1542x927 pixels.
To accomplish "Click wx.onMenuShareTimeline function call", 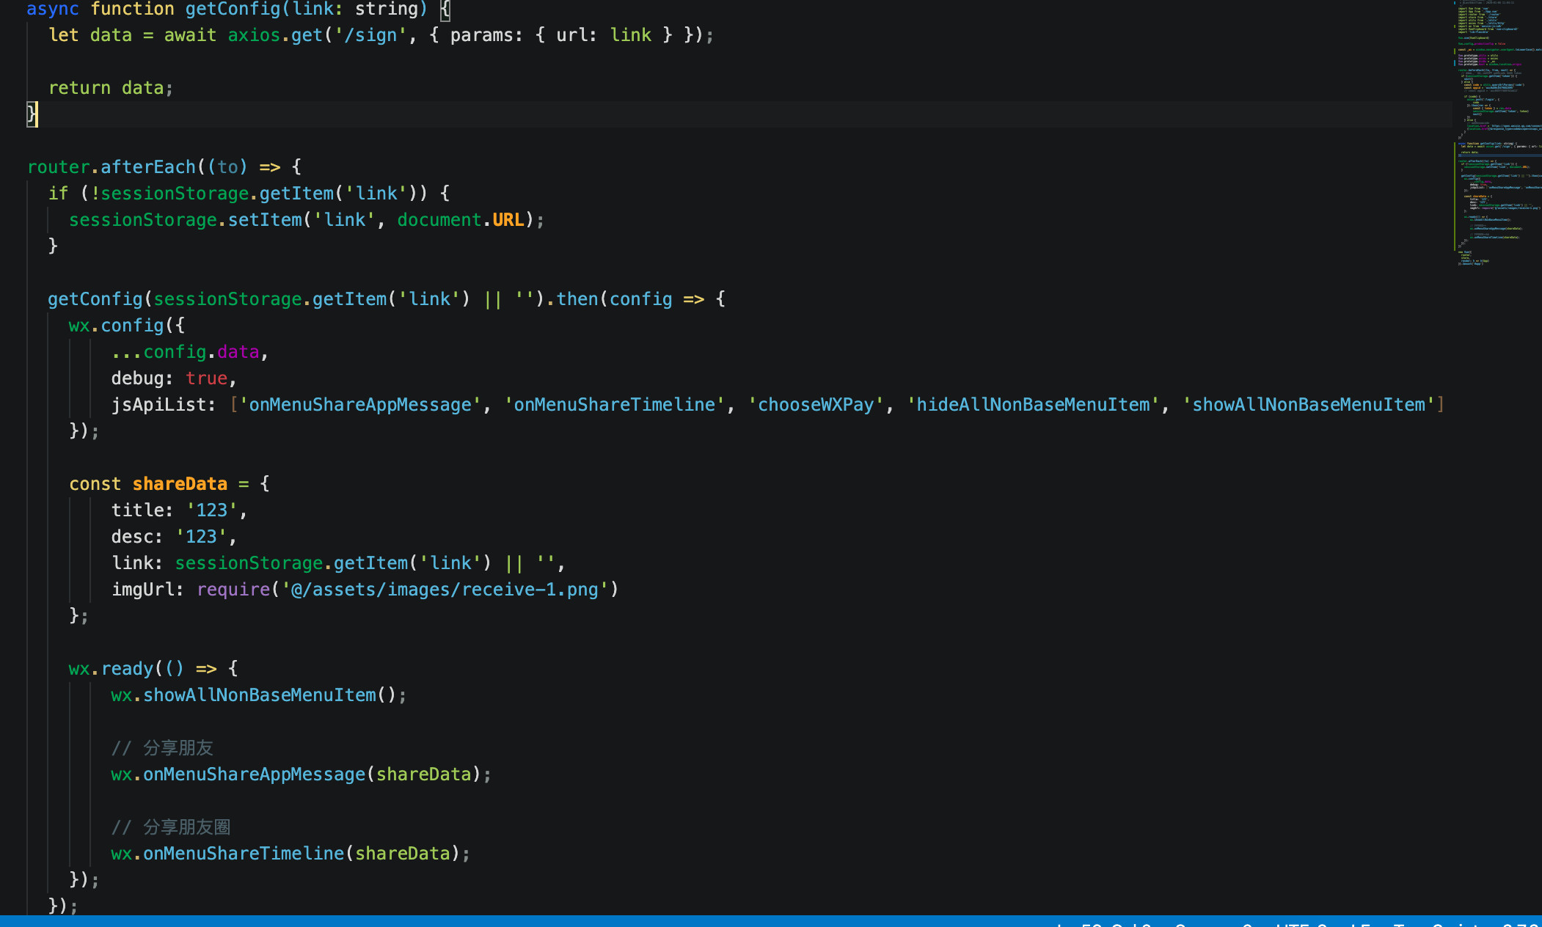I will (243, 853).
